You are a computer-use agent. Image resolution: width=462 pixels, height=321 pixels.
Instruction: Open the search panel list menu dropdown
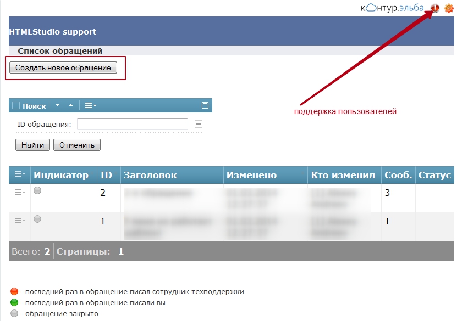coord(90,105)
